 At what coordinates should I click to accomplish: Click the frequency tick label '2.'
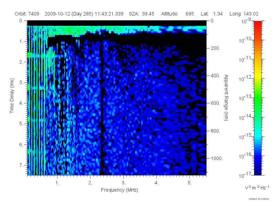pos(90,183)
